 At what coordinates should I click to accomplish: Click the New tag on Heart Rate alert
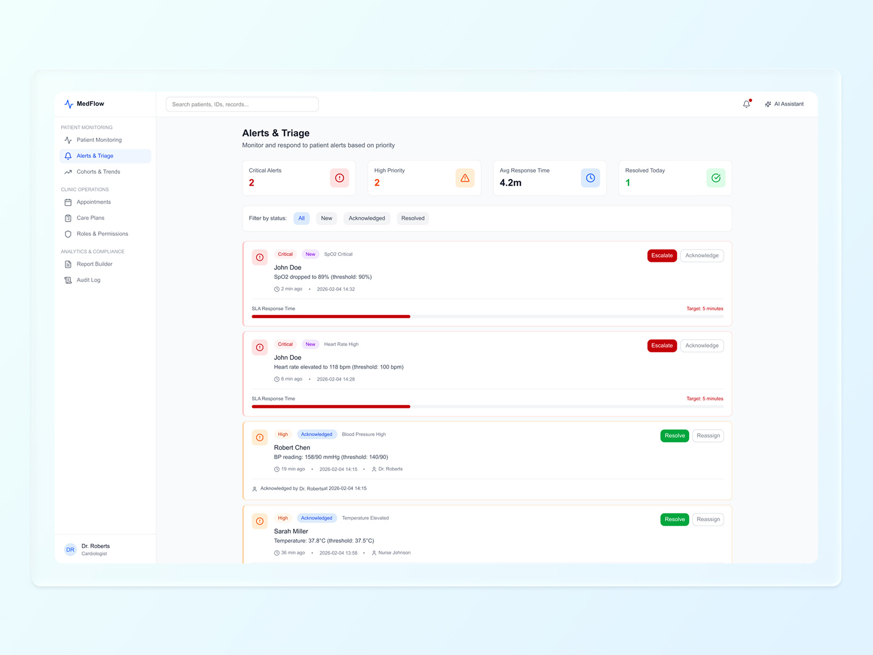[310, 344]
